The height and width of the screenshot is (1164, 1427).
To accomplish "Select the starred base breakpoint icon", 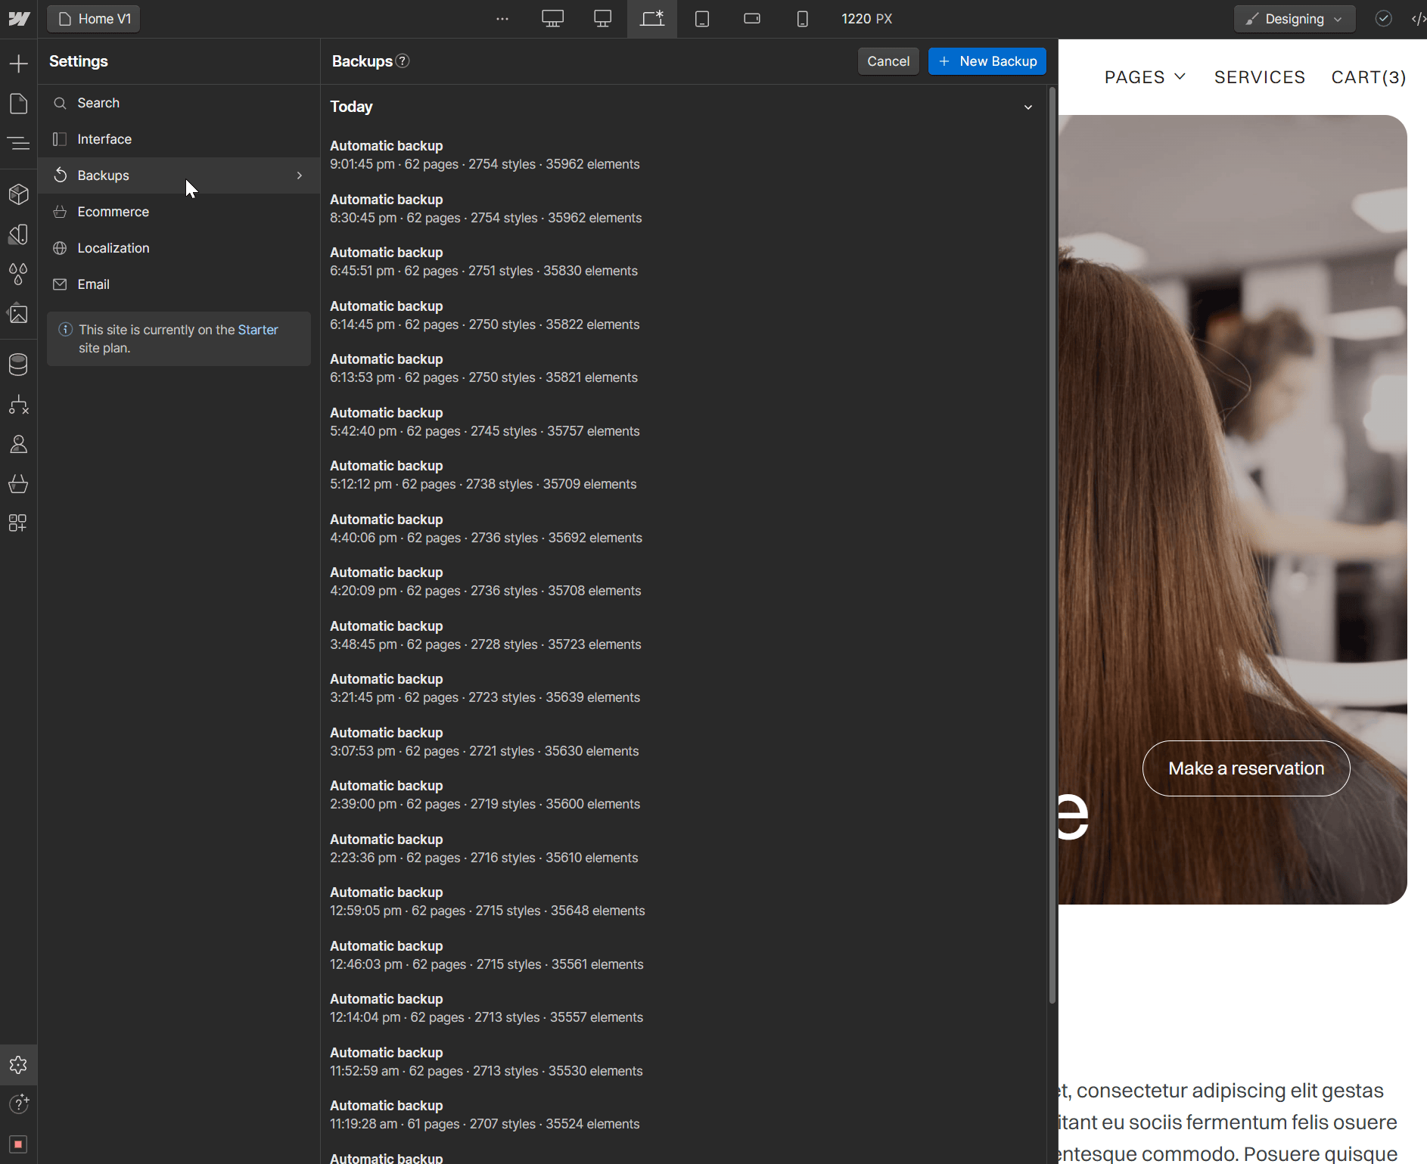I will tap(652, 19).
